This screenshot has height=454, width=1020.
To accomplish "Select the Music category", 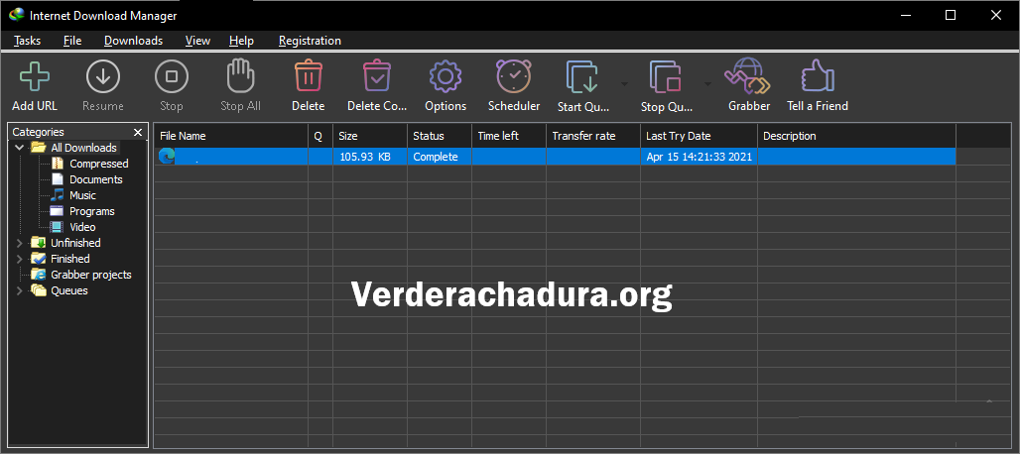I will coord(82,195).
